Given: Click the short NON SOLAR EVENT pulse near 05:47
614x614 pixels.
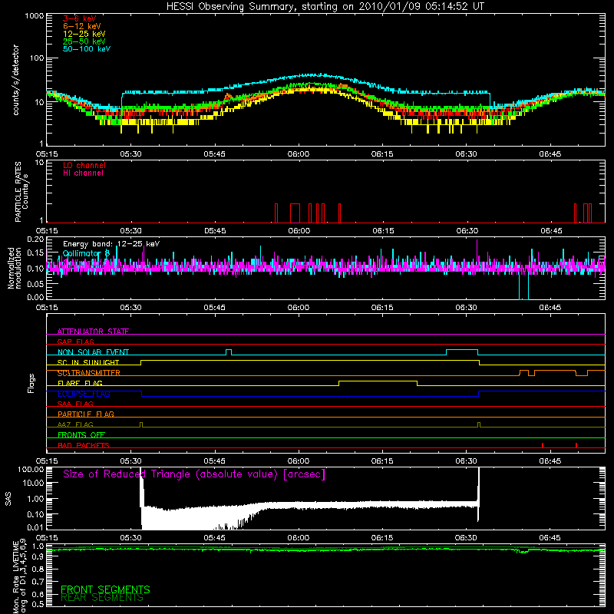Looking at the screenshot, I should (x=229, y=352).
